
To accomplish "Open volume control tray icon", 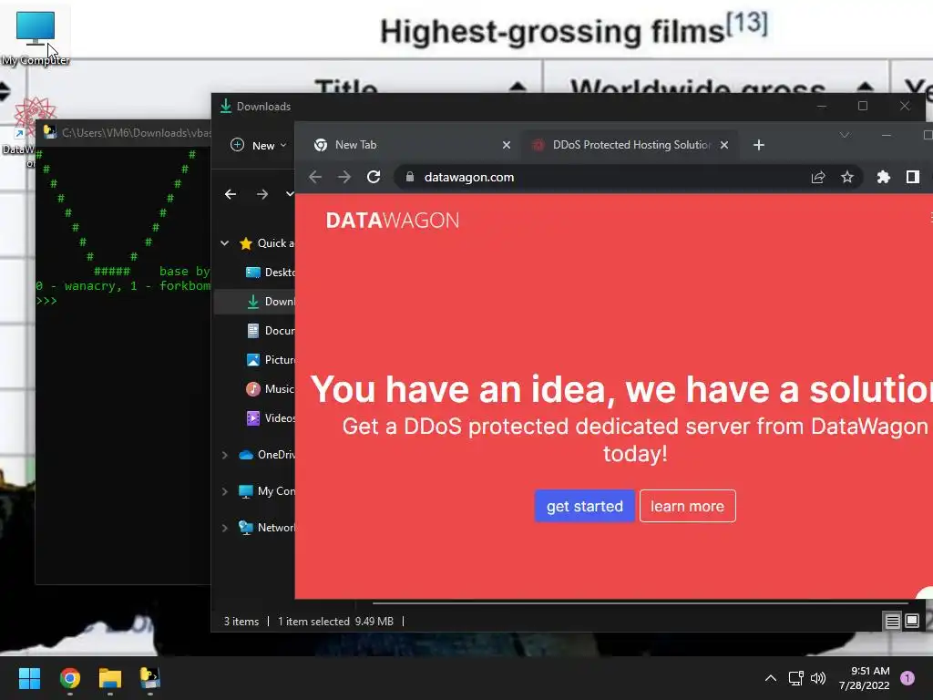I will [819, 678].
